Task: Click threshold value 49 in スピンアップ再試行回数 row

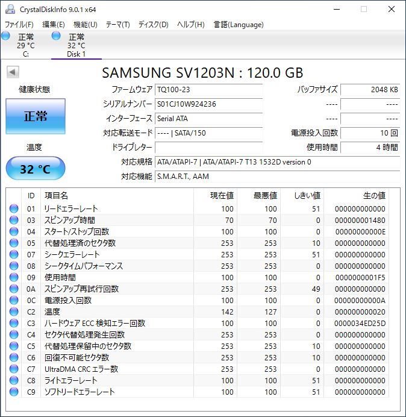Action: (316, 289)
